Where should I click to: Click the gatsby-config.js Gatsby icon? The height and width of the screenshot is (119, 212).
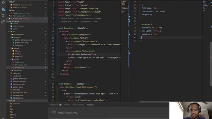(11, 82)
